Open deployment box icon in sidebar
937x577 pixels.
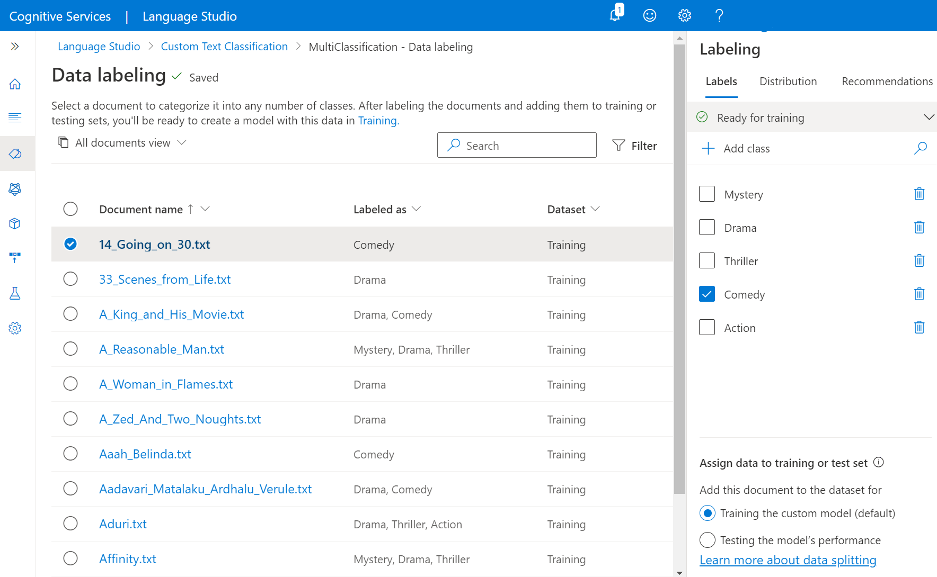(15, 223)
